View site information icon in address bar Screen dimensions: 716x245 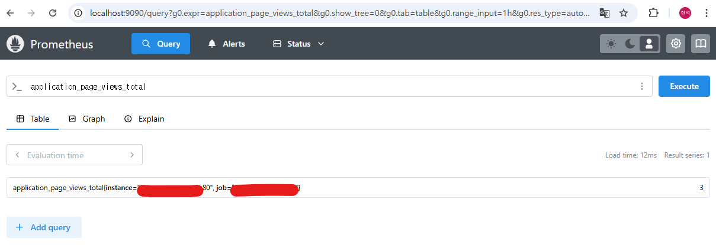(79, 12)
